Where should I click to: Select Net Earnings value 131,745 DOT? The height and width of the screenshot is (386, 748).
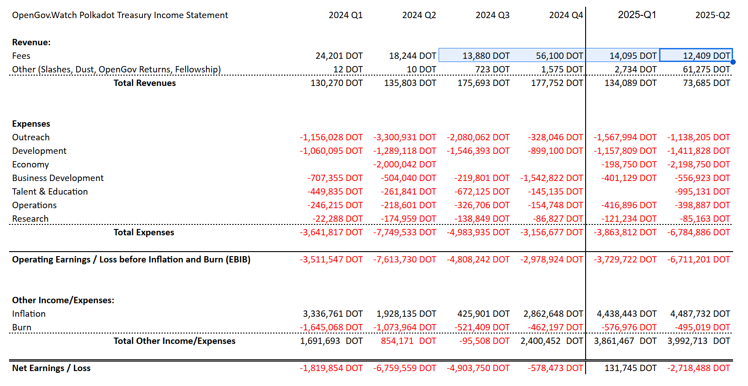point(631,368)
